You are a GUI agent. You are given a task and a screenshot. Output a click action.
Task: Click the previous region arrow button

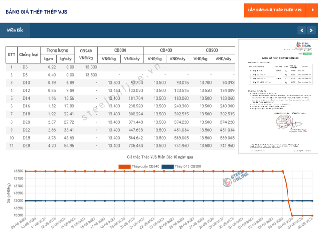(x=302, y=30)
